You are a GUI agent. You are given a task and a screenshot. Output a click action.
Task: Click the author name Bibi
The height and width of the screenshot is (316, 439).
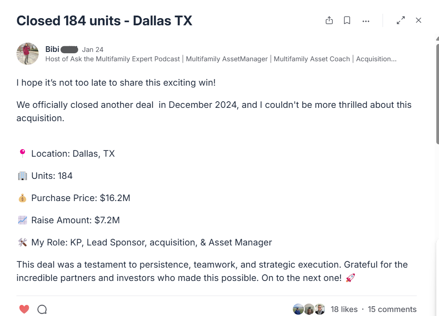pos(52,49)
